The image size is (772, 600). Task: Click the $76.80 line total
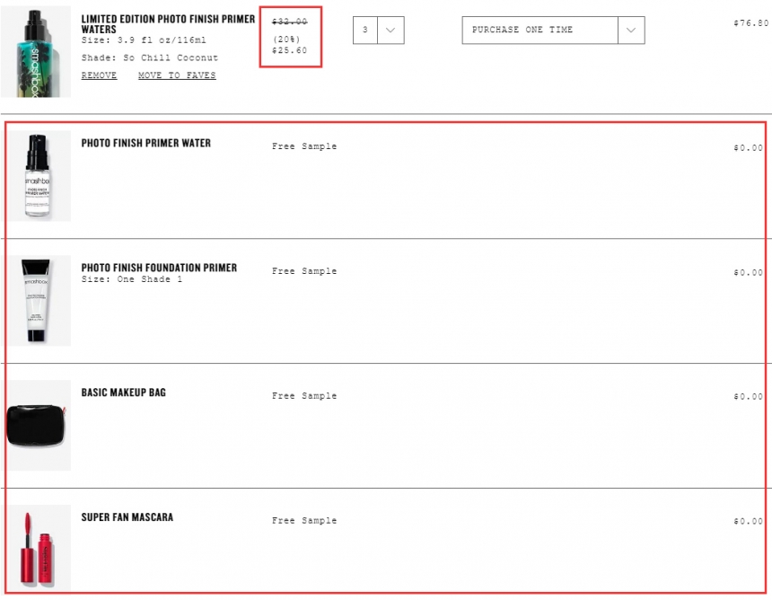(750, 23)
